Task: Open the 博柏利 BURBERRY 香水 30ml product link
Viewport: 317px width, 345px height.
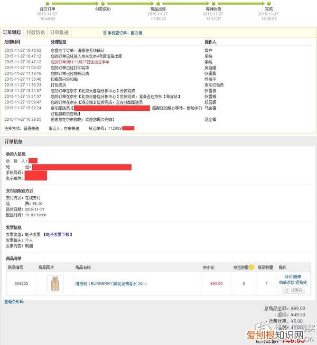Action: [111, 284]
